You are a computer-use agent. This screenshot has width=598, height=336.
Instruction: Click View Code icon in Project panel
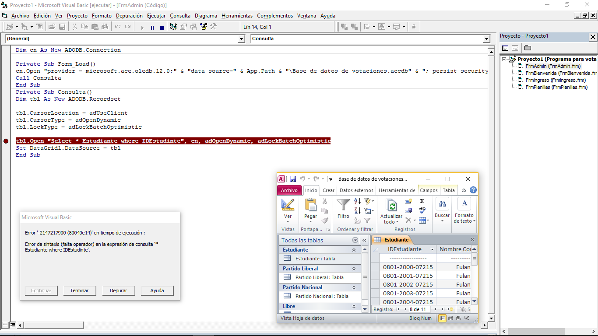(505, 48)
